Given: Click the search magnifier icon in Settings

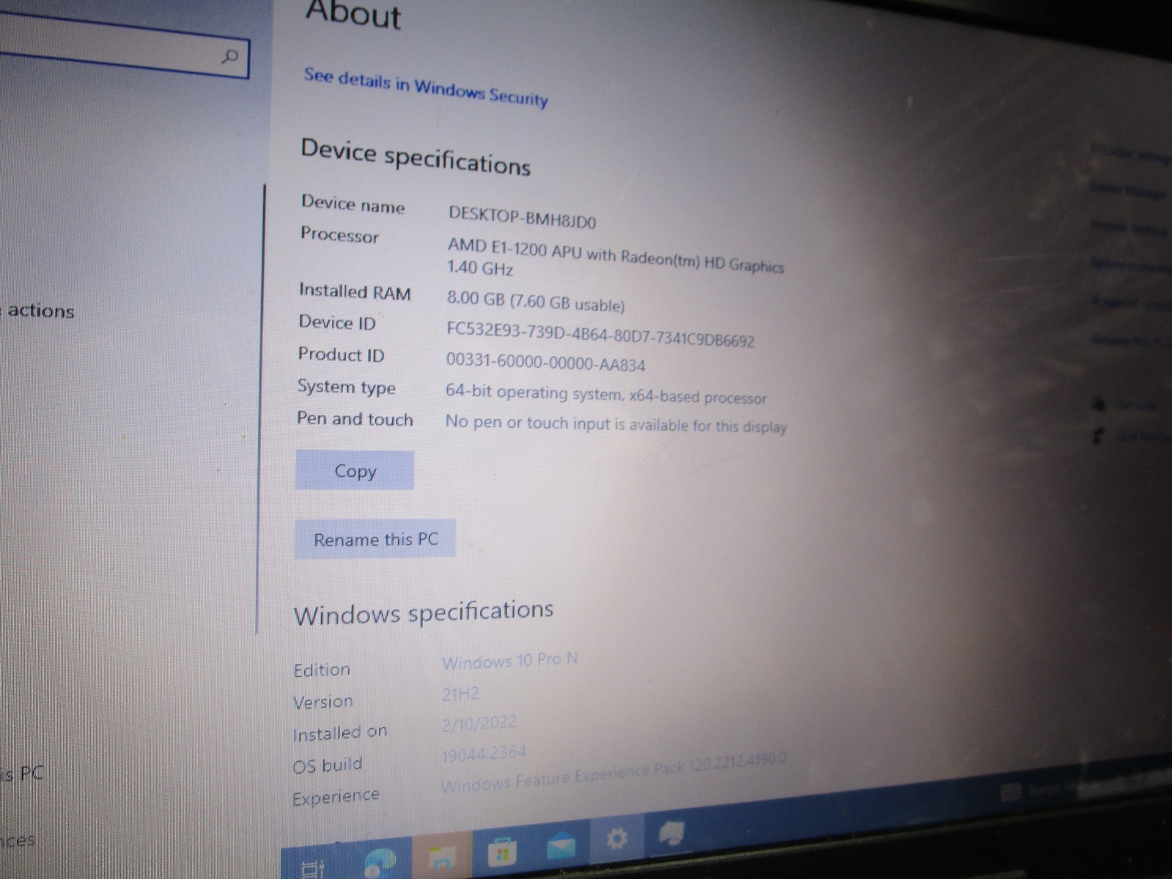Looking at the screenshot, I should click(229, 56).
